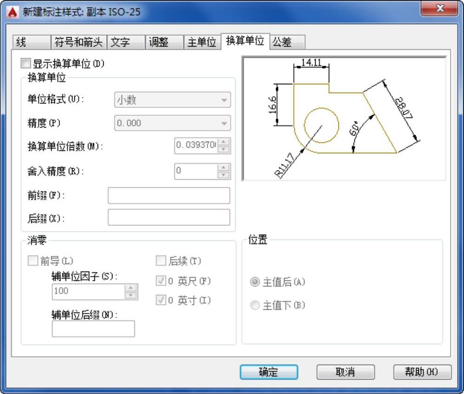
Task: Open the 主单位 tab
Action: [x=202, y=42]
